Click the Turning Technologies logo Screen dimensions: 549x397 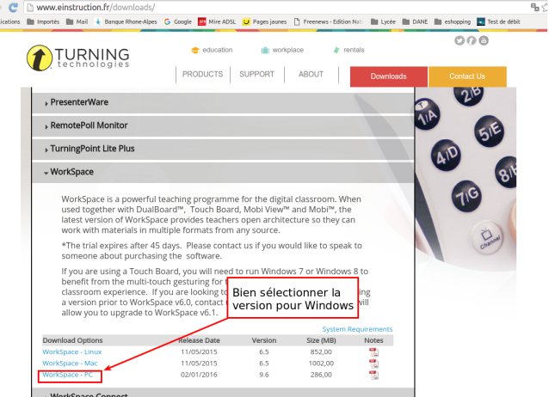pyautogui.click(x=78, y=58)
